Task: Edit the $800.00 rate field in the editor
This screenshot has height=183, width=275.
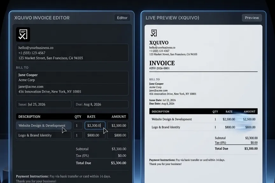Action: click(95, 135)
